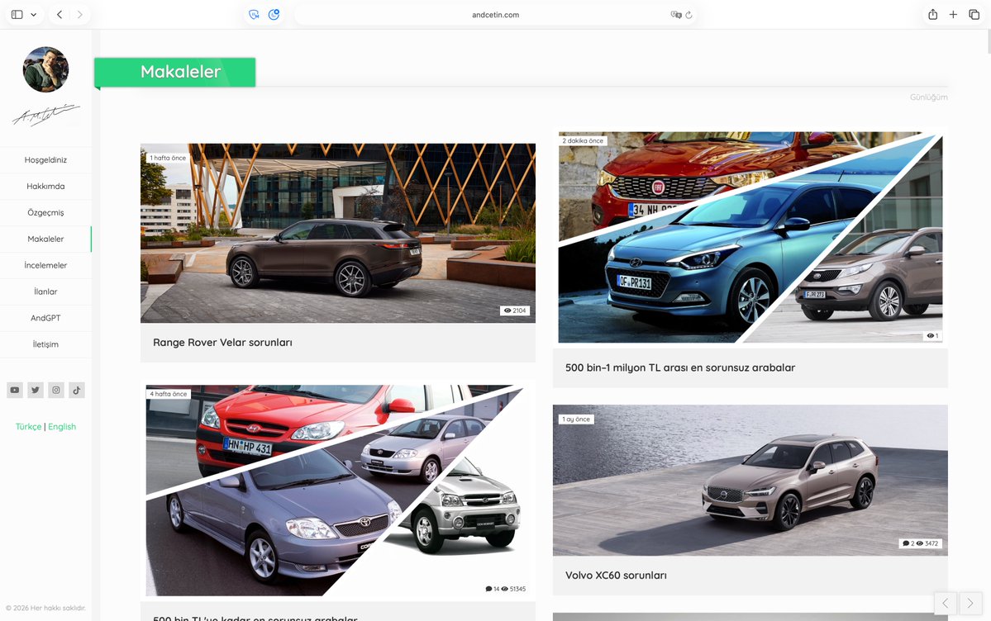Click the Makaleler green heading banner
Image resolution: width=991 pixels, height=621 pixels.
click(175, 72)
